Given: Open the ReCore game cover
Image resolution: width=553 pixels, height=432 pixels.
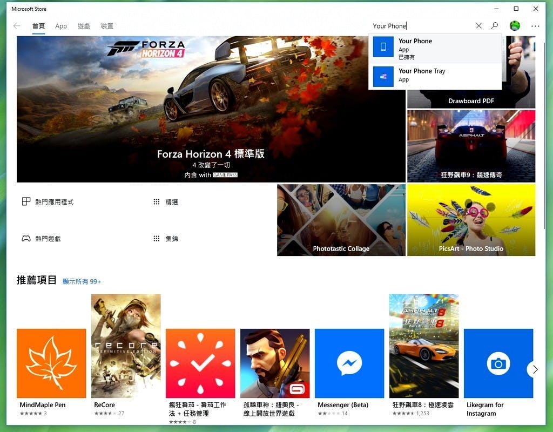Looking at the screenshot, I should (x=126, y=346).
